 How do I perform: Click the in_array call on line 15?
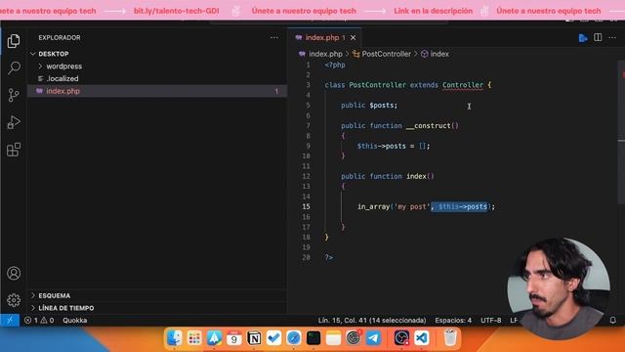coord(373,206)
